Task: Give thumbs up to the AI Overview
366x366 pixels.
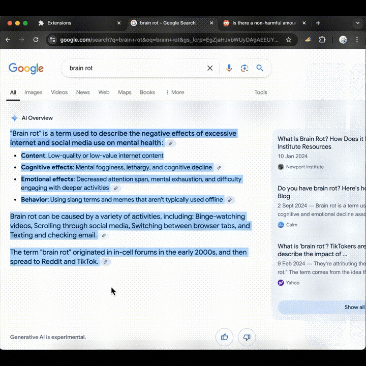Action: pyautogui.click(x=224, y=337)
